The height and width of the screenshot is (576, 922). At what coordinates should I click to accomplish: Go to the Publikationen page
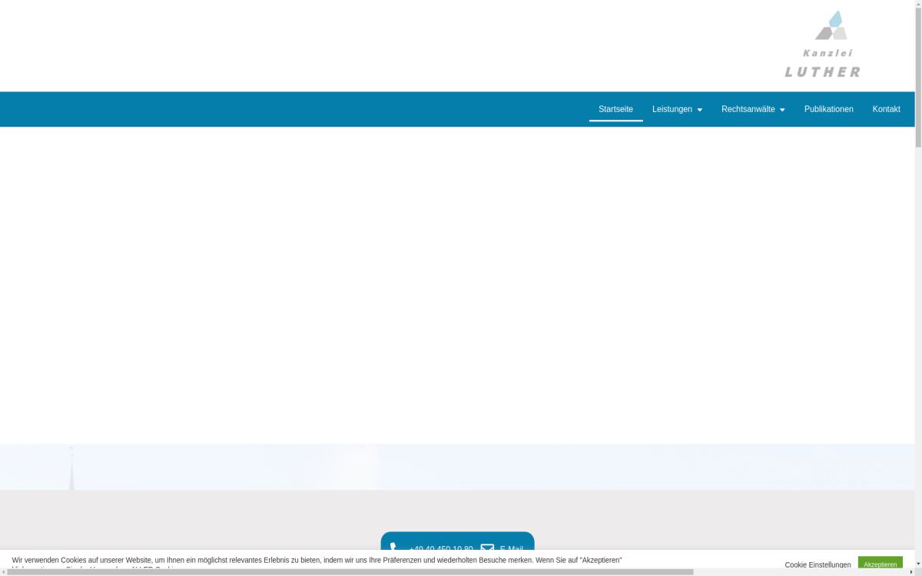click(x=828, y=109)
